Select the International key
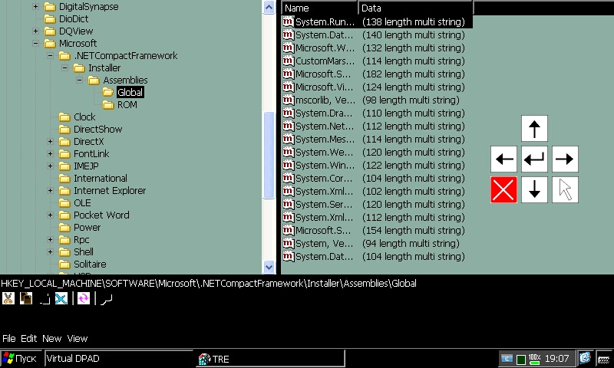The image size is (614, 368). pos(101,178)
